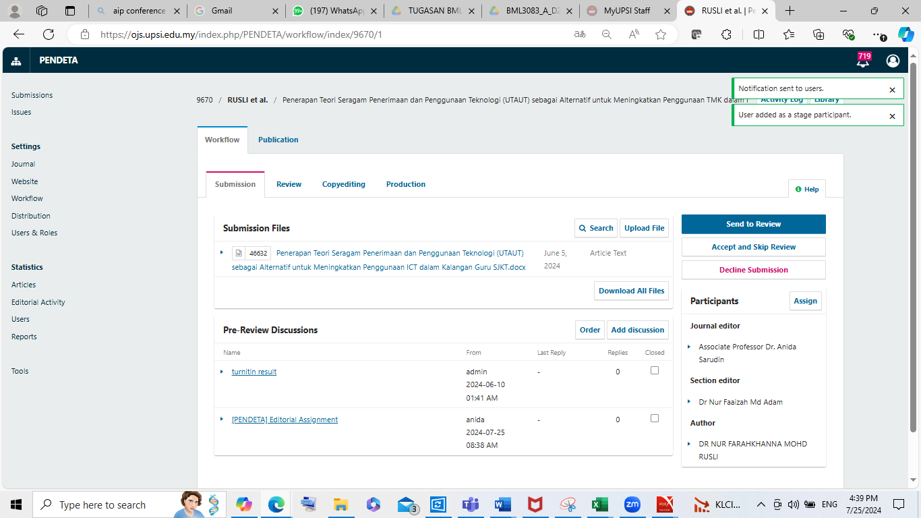Open the user profile icon in header

[x=893, y=61]
